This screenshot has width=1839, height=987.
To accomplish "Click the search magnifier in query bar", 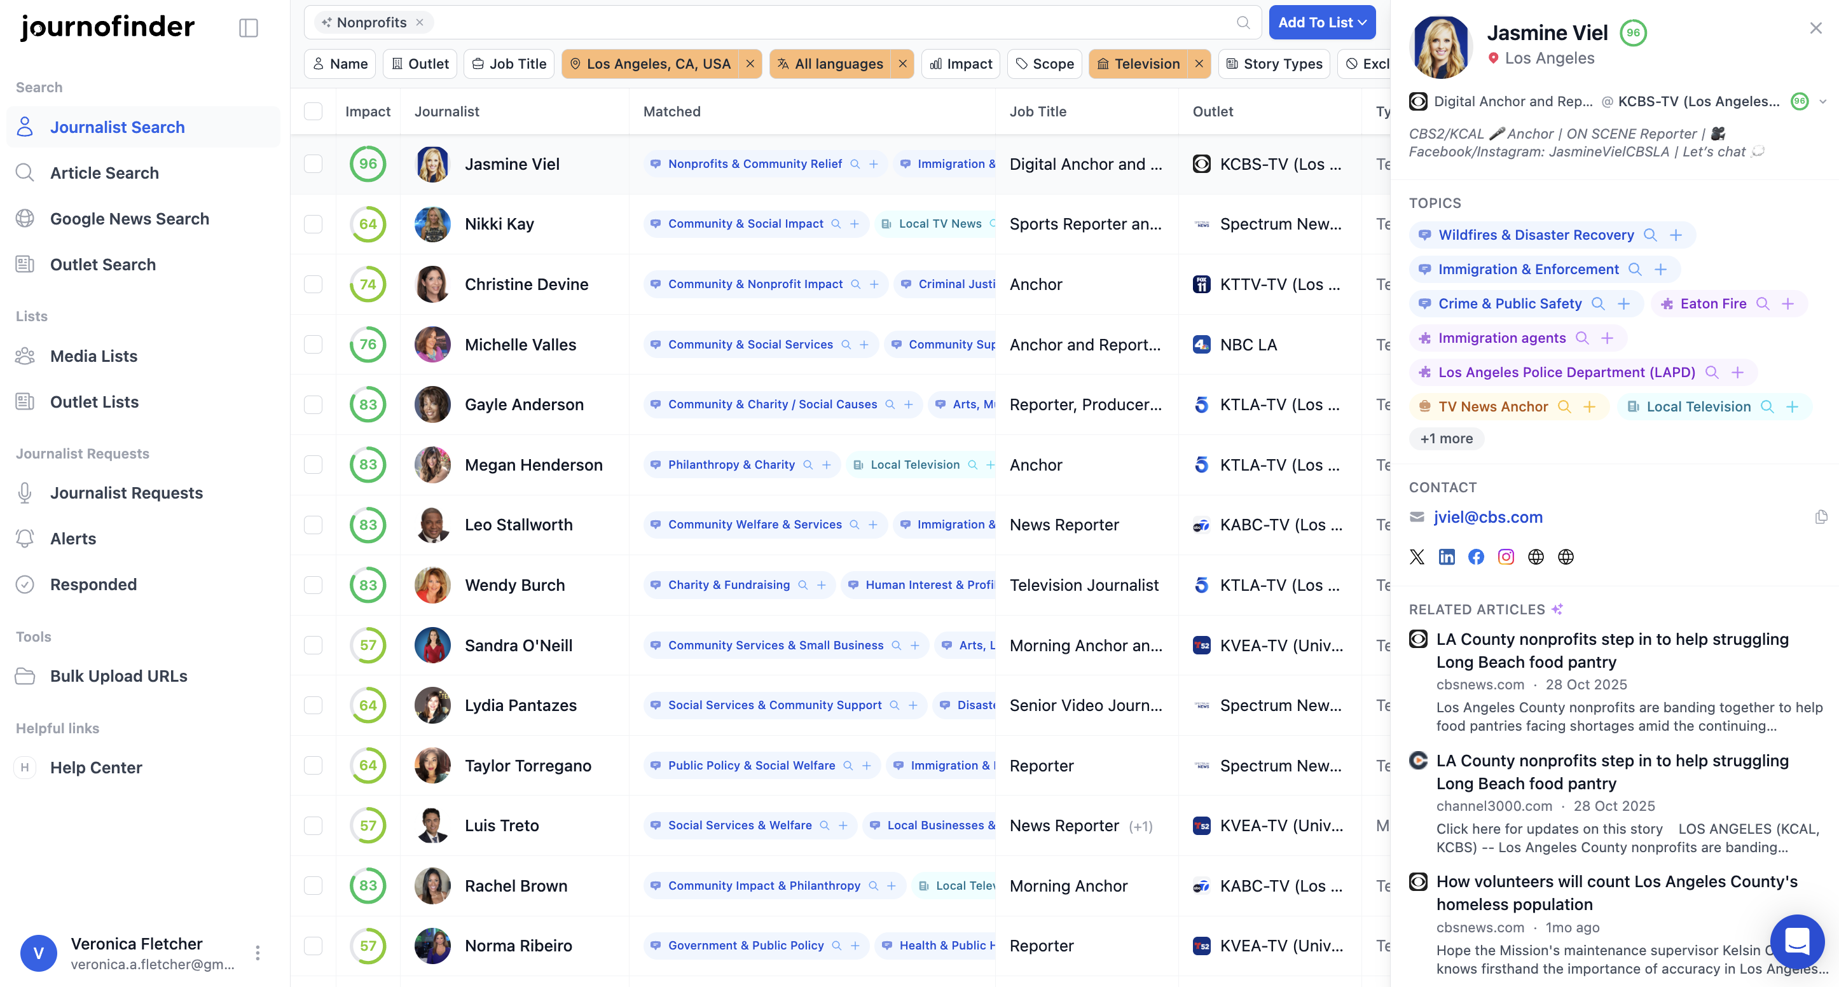I will (1243, 22).
